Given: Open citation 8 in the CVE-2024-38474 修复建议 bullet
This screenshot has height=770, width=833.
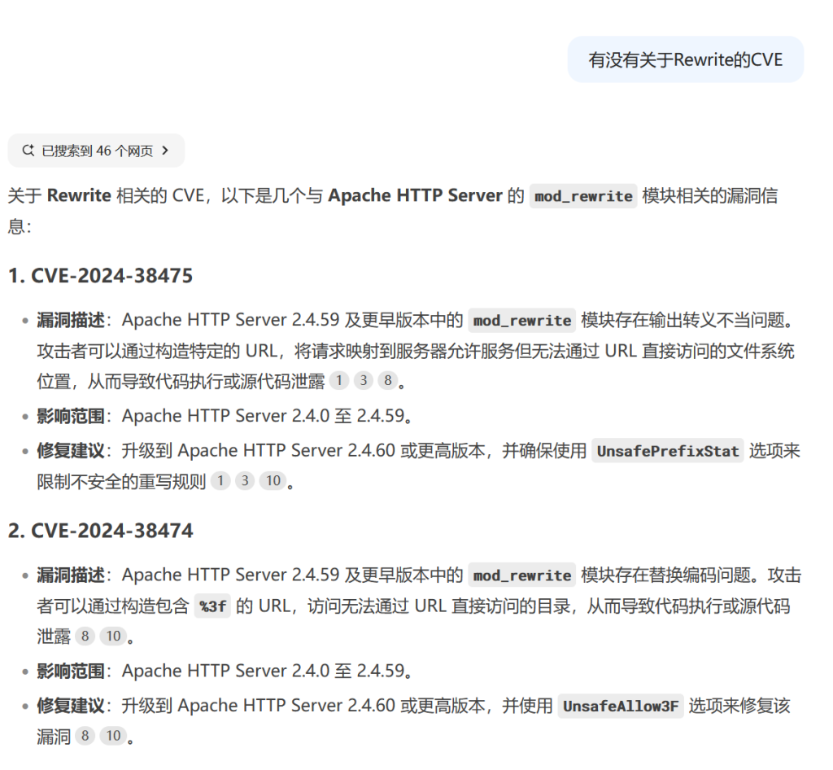Looking at the screenshot, I should point(85,736).
